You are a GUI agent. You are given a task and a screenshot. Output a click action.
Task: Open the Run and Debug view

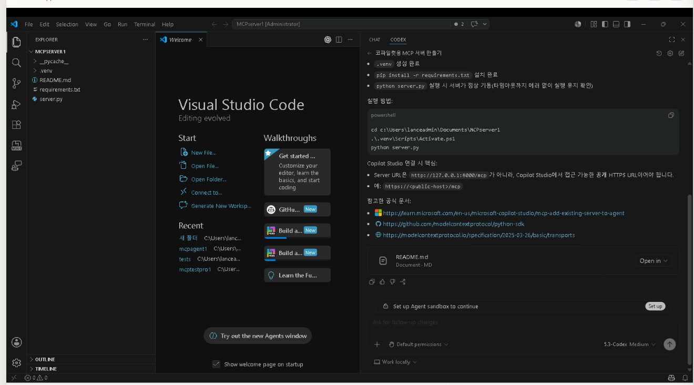[16, 104]
